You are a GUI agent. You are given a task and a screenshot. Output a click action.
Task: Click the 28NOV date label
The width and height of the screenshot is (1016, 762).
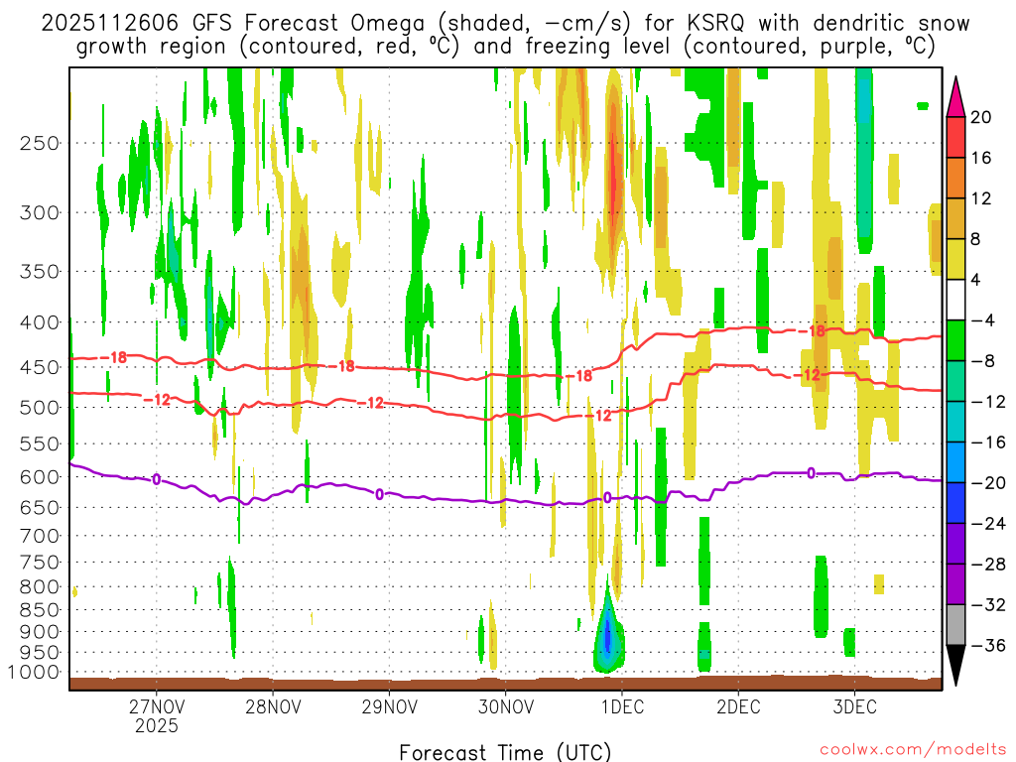pyautogui.click(x=273, y=706)
